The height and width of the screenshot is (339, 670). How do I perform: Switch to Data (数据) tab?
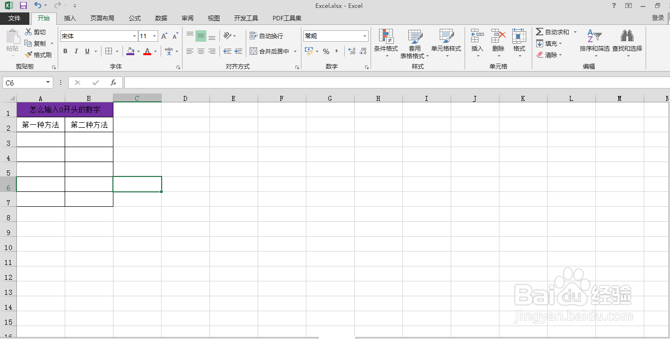161,18
